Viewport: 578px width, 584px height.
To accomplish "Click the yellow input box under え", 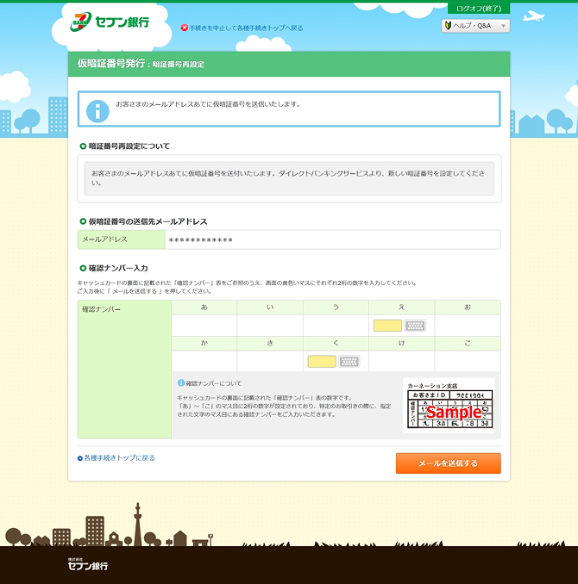I will pyautogui.click(x=387, y=326).
